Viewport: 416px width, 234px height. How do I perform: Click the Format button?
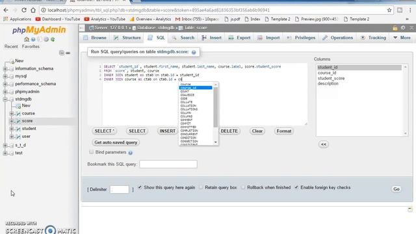(x=284, y=131)
